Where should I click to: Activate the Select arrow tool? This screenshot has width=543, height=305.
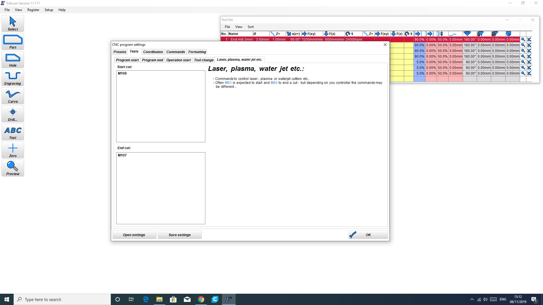click(13, 23)
